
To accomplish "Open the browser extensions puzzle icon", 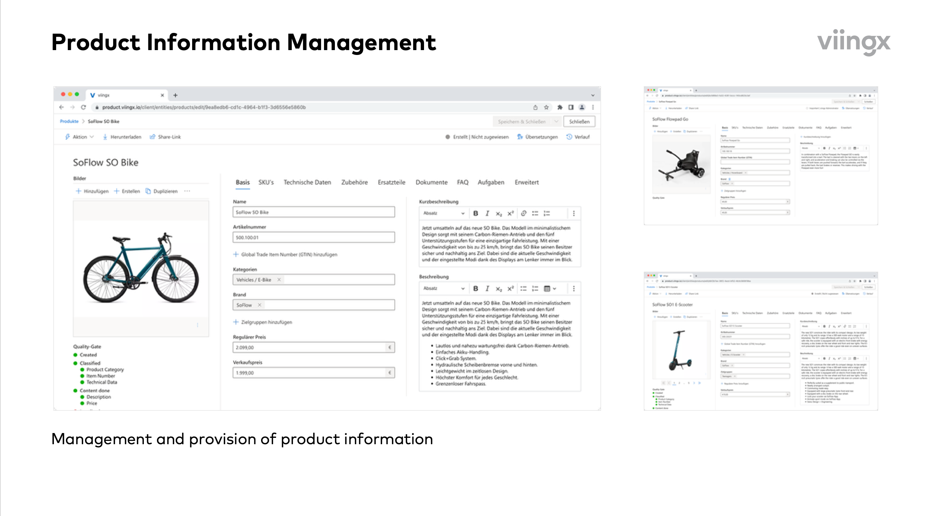I will [x=560, y=107].
